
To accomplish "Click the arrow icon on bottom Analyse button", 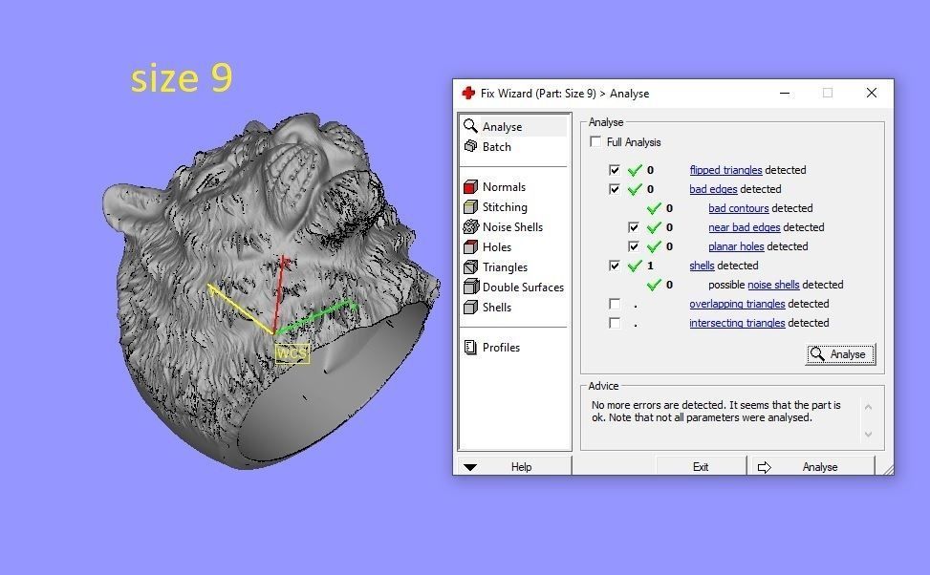I will click(x=764, y=467).
